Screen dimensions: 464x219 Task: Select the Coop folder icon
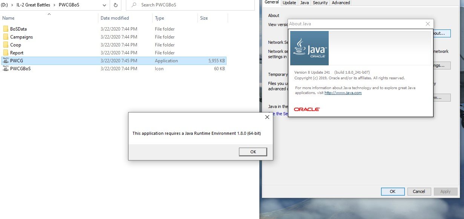point(6,45)
